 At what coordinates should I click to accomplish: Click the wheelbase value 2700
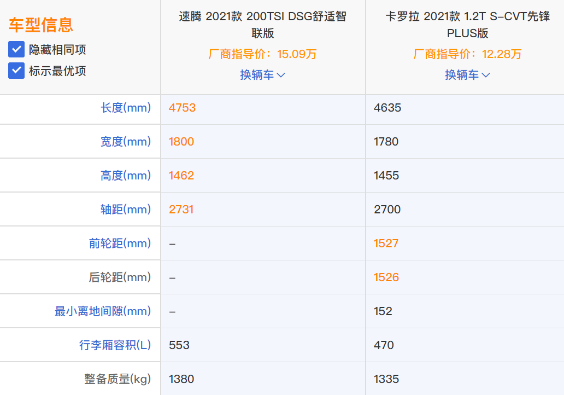pos(387,209)
